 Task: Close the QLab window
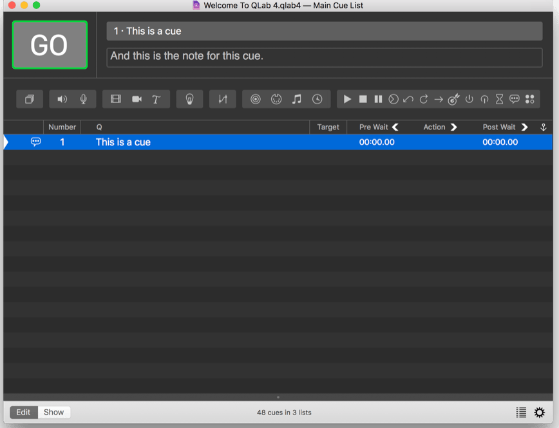pos(12,5)
